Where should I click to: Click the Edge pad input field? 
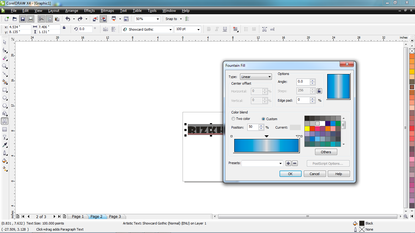303,100
